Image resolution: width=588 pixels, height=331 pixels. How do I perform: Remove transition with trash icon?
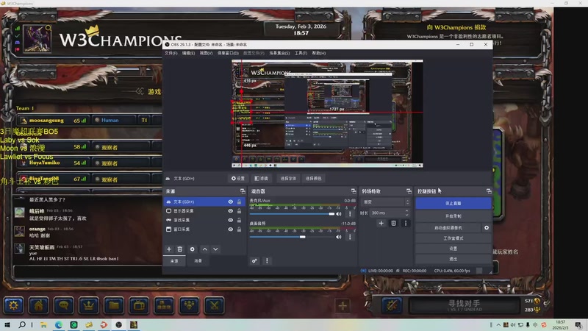pyautogui.click(x=393, y=224)
